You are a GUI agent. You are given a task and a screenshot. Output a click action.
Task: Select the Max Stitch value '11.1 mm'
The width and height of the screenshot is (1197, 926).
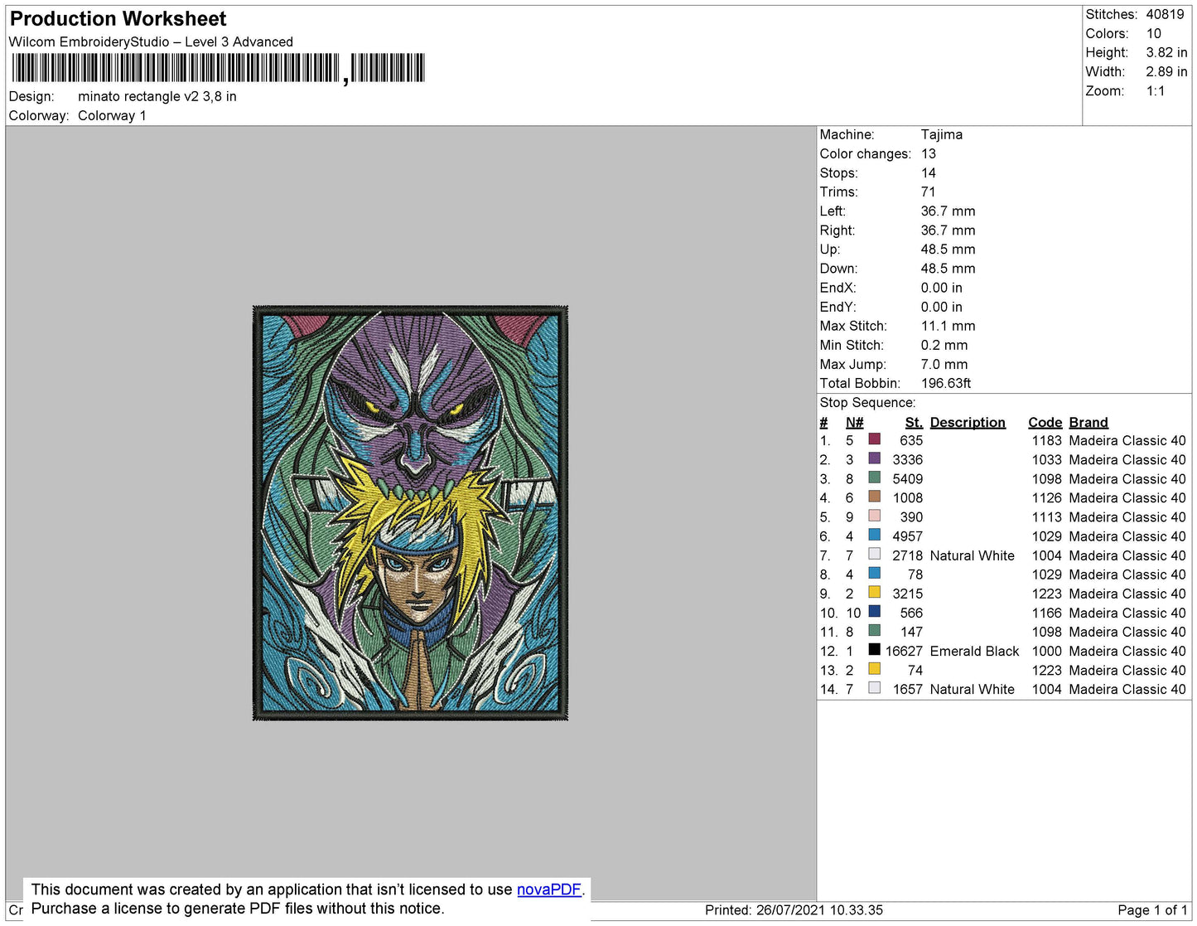pyautogui.click(x=948, y=327)
